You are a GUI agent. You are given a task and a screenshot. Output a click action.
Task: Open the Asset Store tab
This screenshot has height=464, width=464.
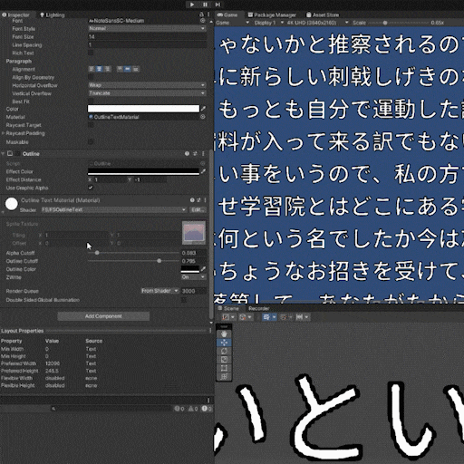click(323, 14)
